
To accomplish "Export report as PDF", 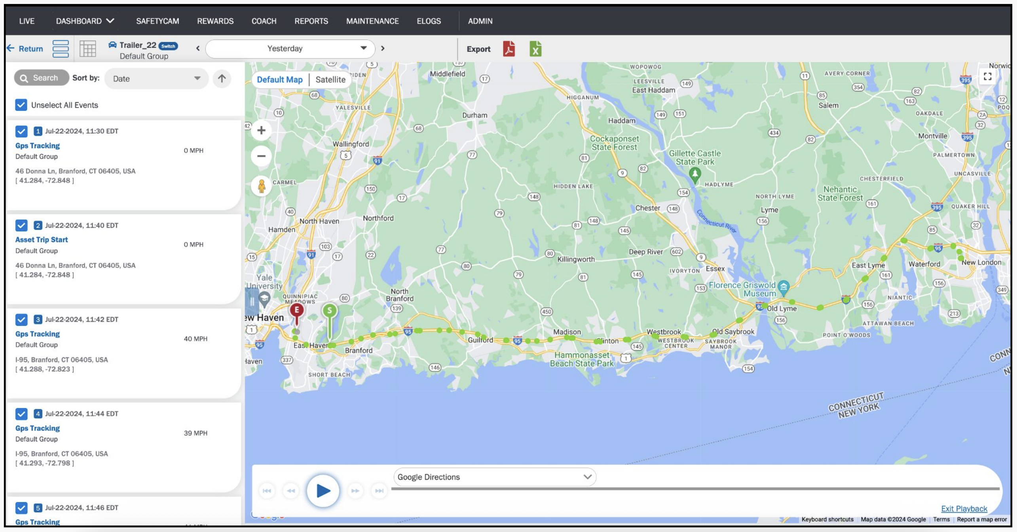I will point(509,49).
